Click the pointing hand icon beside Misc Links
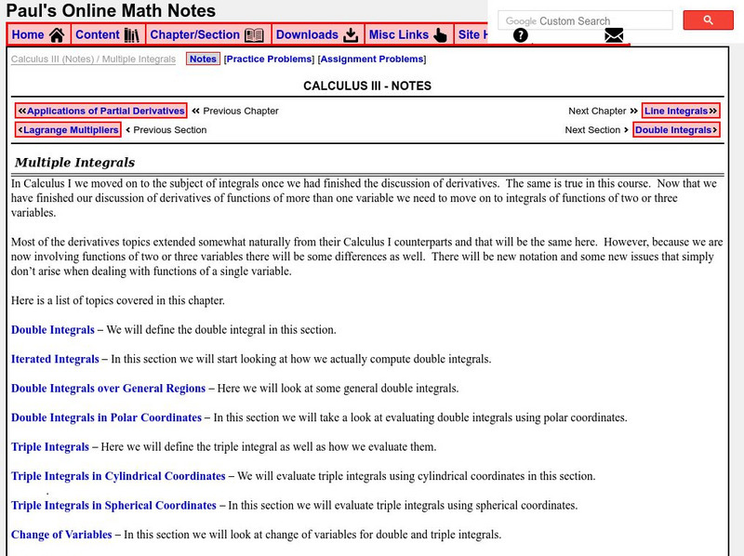Viewport: 744px width, 556px height. pyautogui.click(x=440, y=34)
